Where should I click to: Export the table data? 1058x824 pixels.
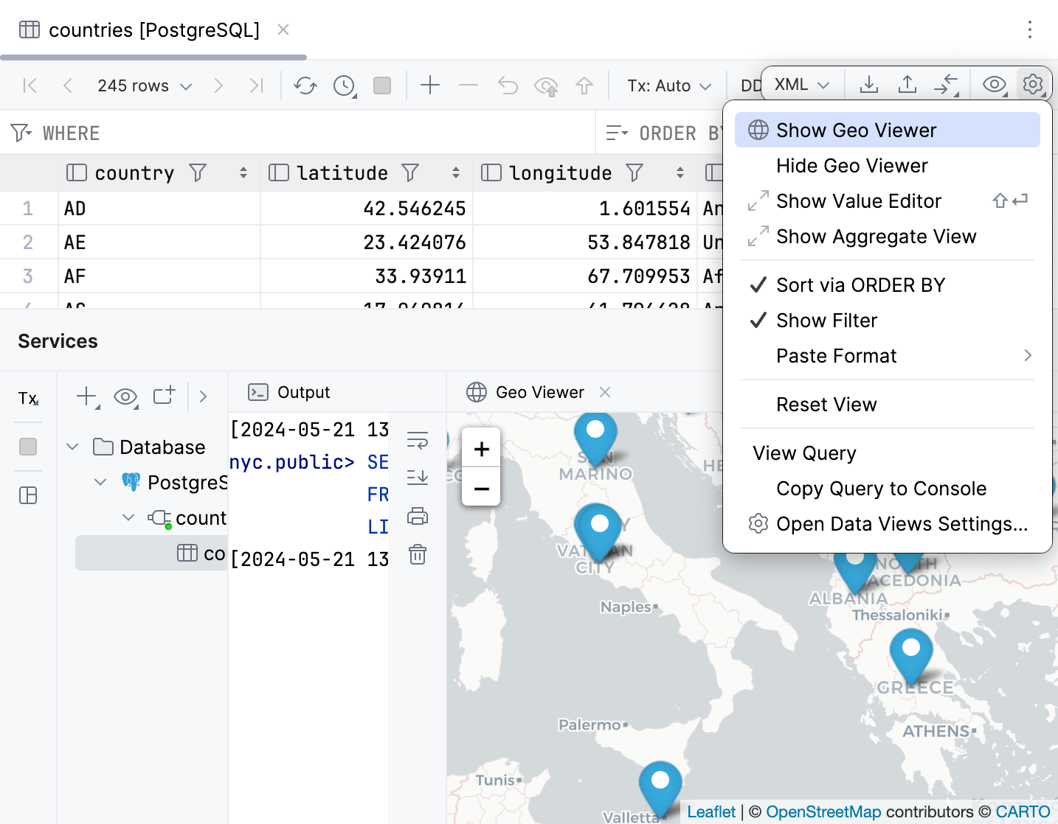[869, 84]
